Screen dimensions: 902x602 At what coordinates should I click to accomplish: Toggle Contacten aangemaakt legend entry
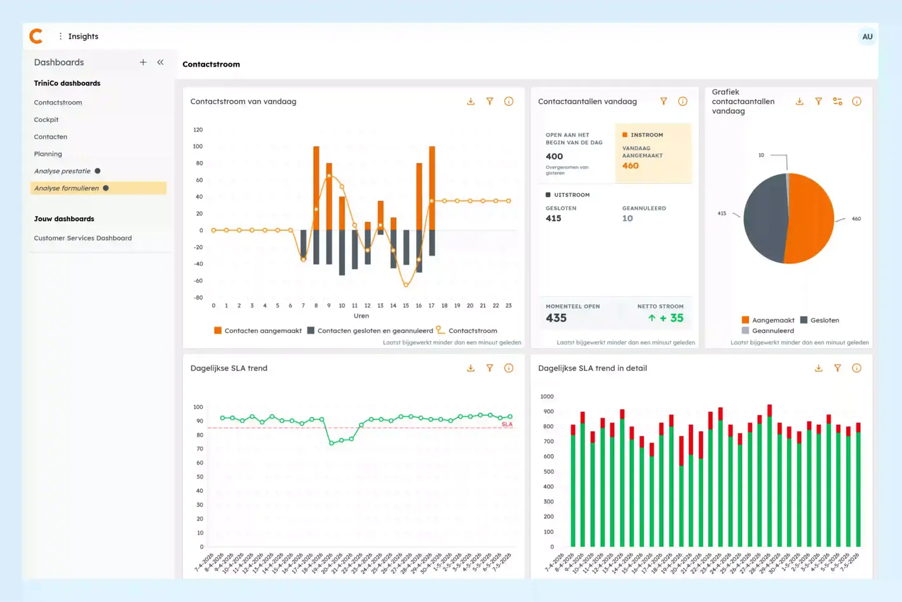[x=258, y=331]
